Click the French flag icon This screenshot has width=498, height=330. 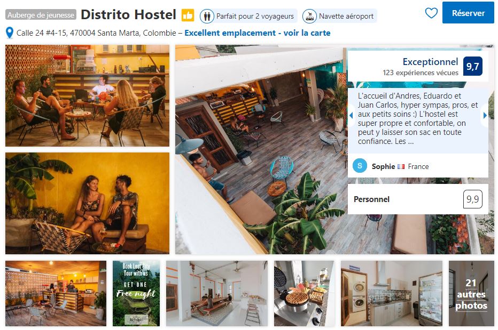click(401, 166)
